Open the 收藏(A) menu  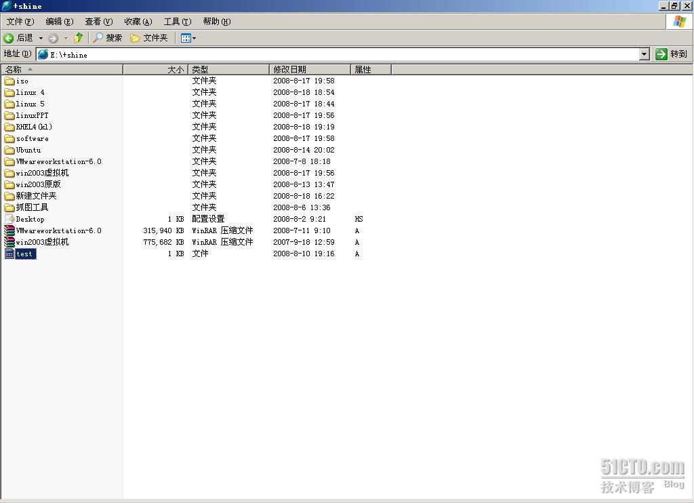(x=138, y=22)
